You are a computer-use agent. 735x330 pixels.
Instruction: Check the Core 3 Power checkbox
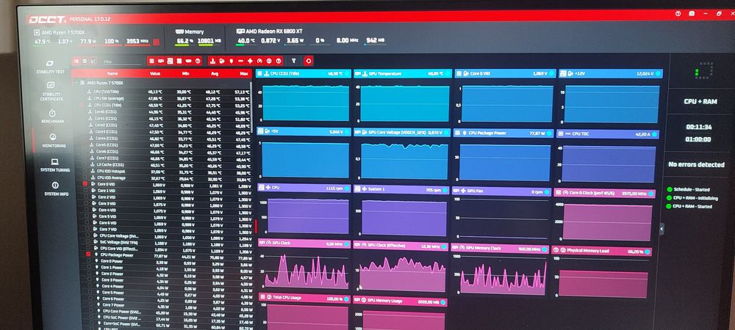[x=90, y=280]
